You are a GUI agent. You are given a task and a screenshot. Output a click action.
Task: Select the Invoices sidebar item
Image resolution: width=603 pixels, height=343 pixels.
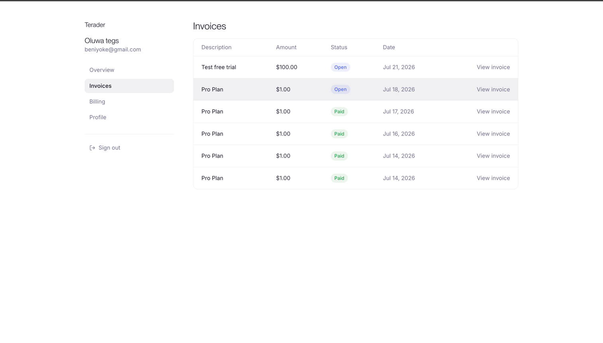tap(129, 86)
